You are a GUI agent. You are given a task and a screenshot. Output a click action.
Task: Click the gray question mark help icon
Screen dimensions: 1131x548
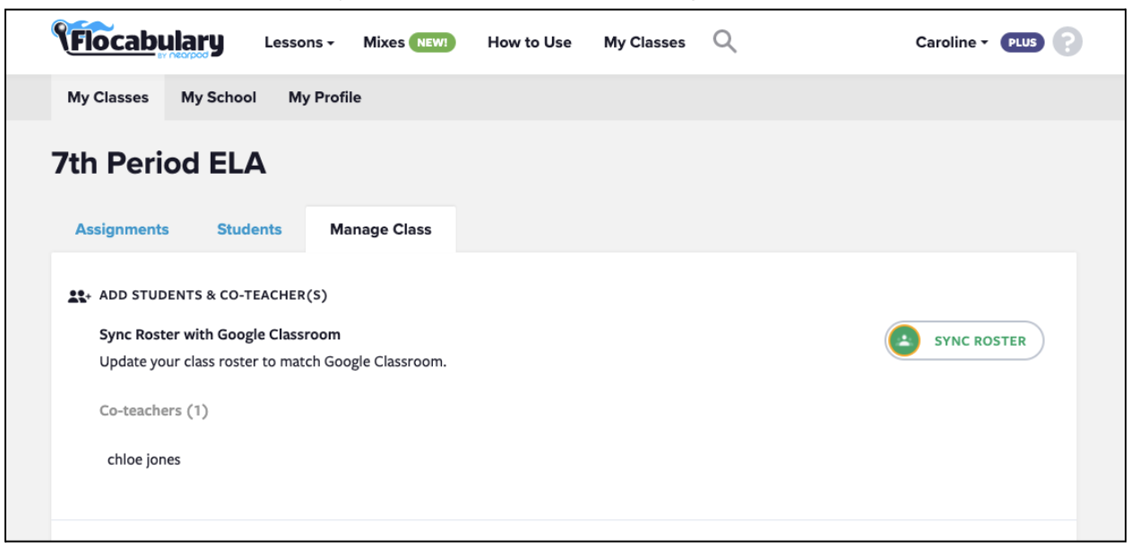point(1067,42)
